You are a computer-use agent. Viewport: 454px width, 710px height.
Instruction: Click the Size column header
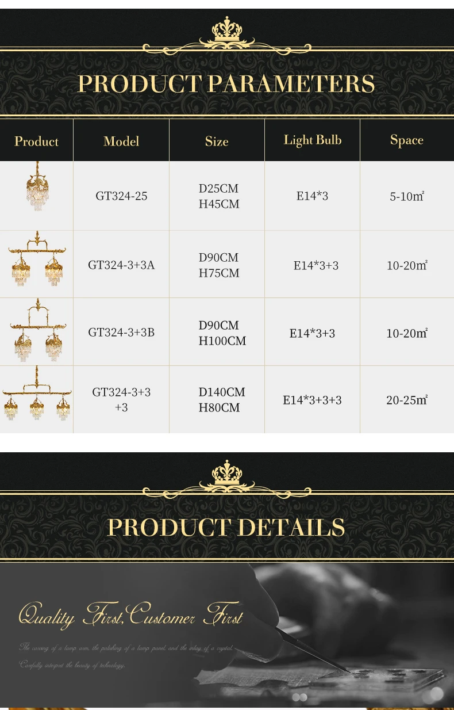point(217,141)
